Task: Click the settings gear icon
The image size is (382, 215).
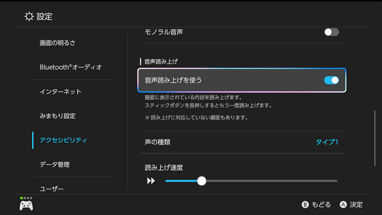Action: 29,16
